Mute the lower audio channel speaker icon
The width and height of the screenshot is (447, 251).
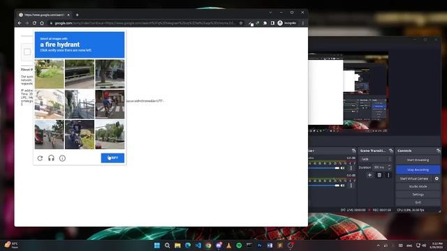click(343, 186)
